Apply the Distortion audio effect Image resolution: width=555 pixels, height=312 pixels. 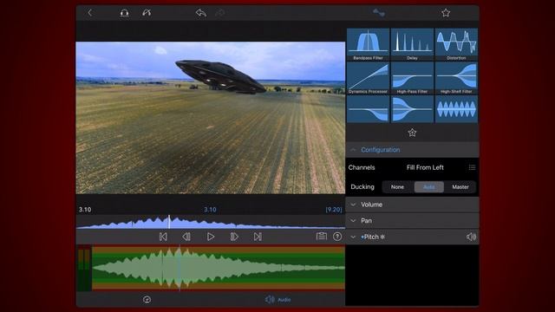click(x=456, y=44)
